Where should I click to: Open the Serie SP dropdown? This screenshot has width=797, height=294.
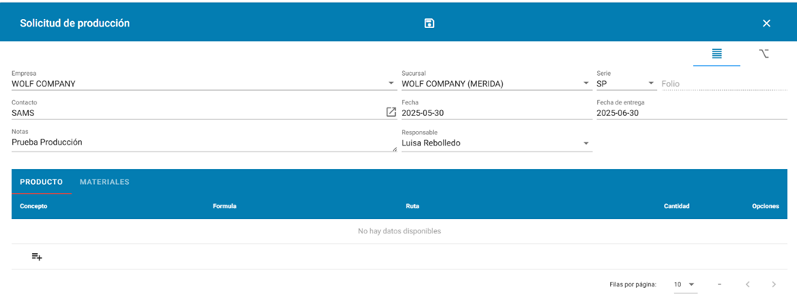tap(651, 83)
